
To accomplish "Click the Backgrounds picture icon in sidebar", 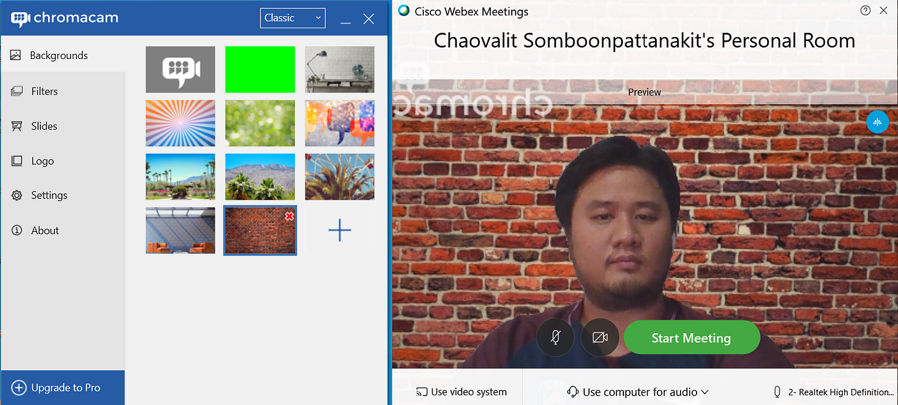I will coord(16,55).
